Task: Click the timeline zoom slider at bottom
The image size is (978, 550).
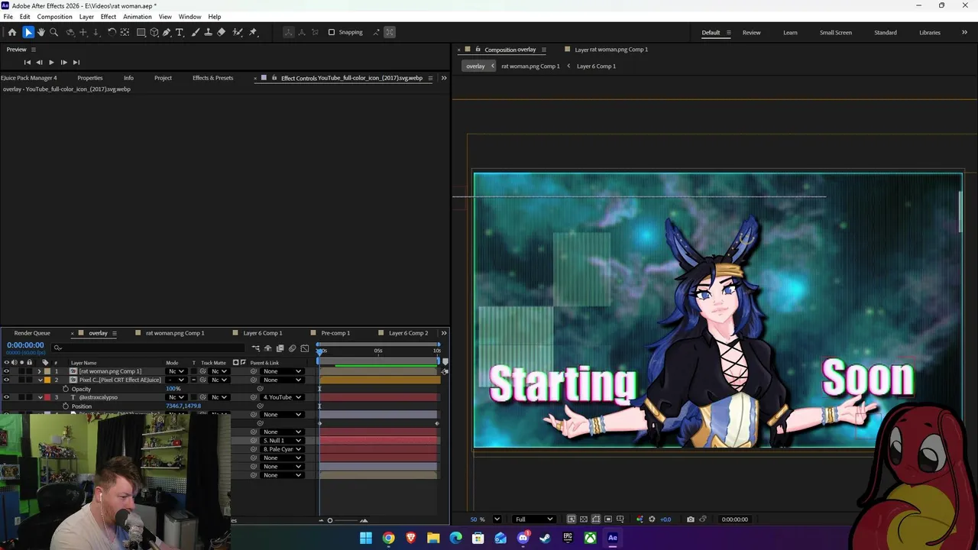Action: (330, 520)
